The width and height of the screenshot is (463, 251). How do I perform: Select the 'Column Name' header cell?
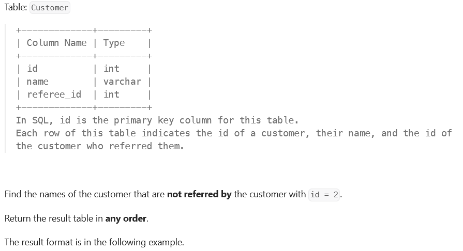(57, 43)
